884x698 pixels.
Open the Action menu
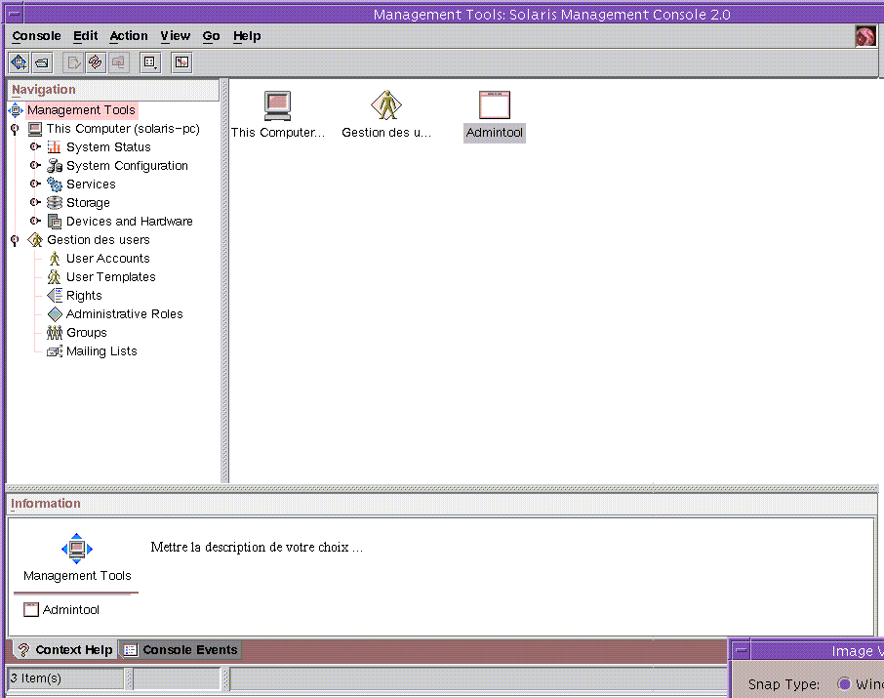(x=129, y=35)
